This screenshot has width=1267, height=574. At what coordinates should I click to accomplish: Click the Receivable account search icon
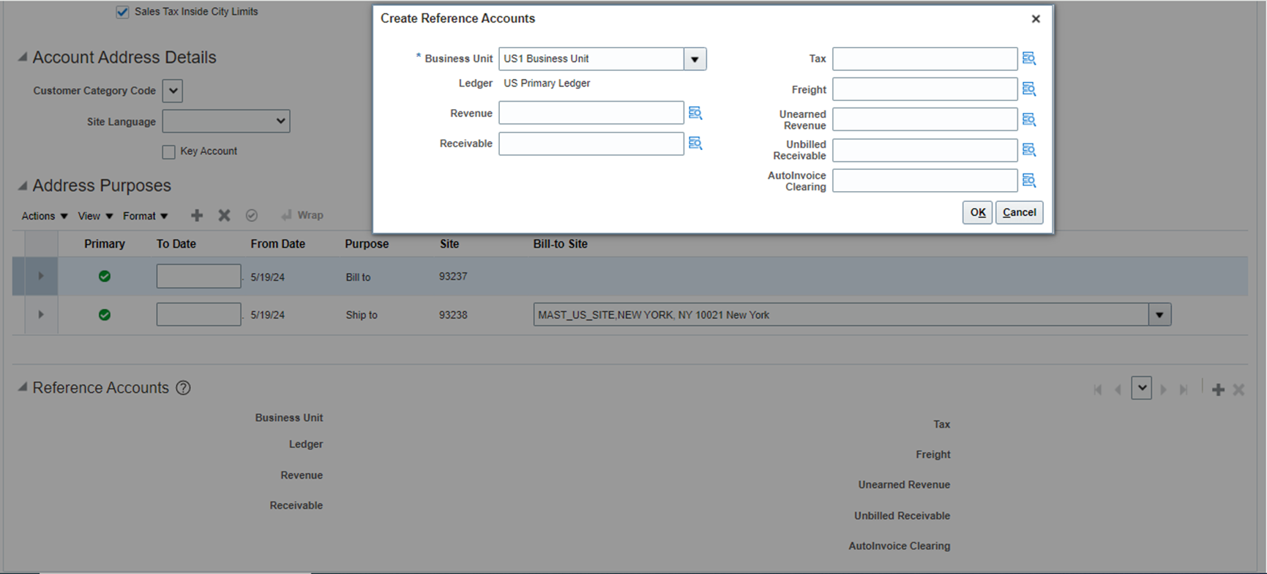pyautogui.click(x=695, y=143)
